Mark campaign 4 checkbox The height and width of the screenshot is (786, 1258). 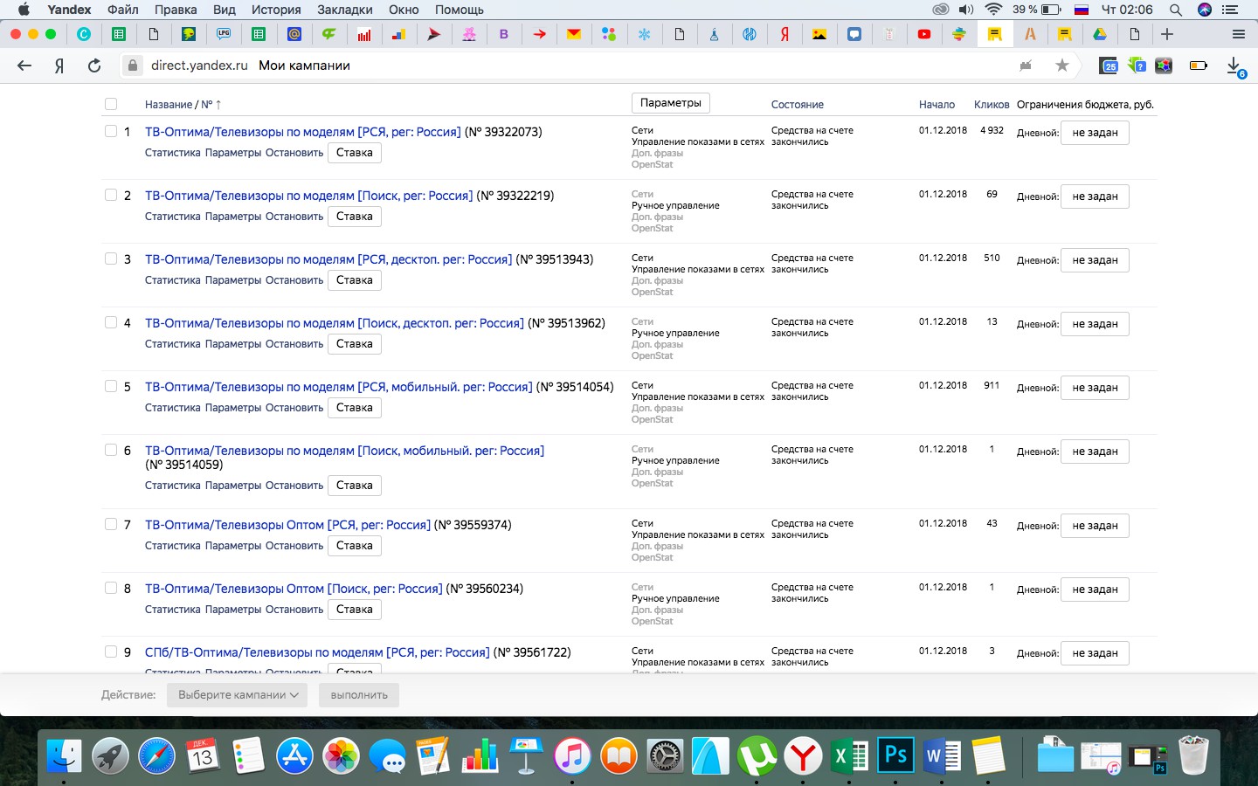(x=111, y=322)
